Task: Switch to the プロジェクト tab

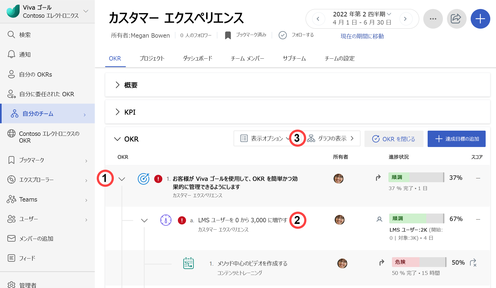Action: click(152, 58)
